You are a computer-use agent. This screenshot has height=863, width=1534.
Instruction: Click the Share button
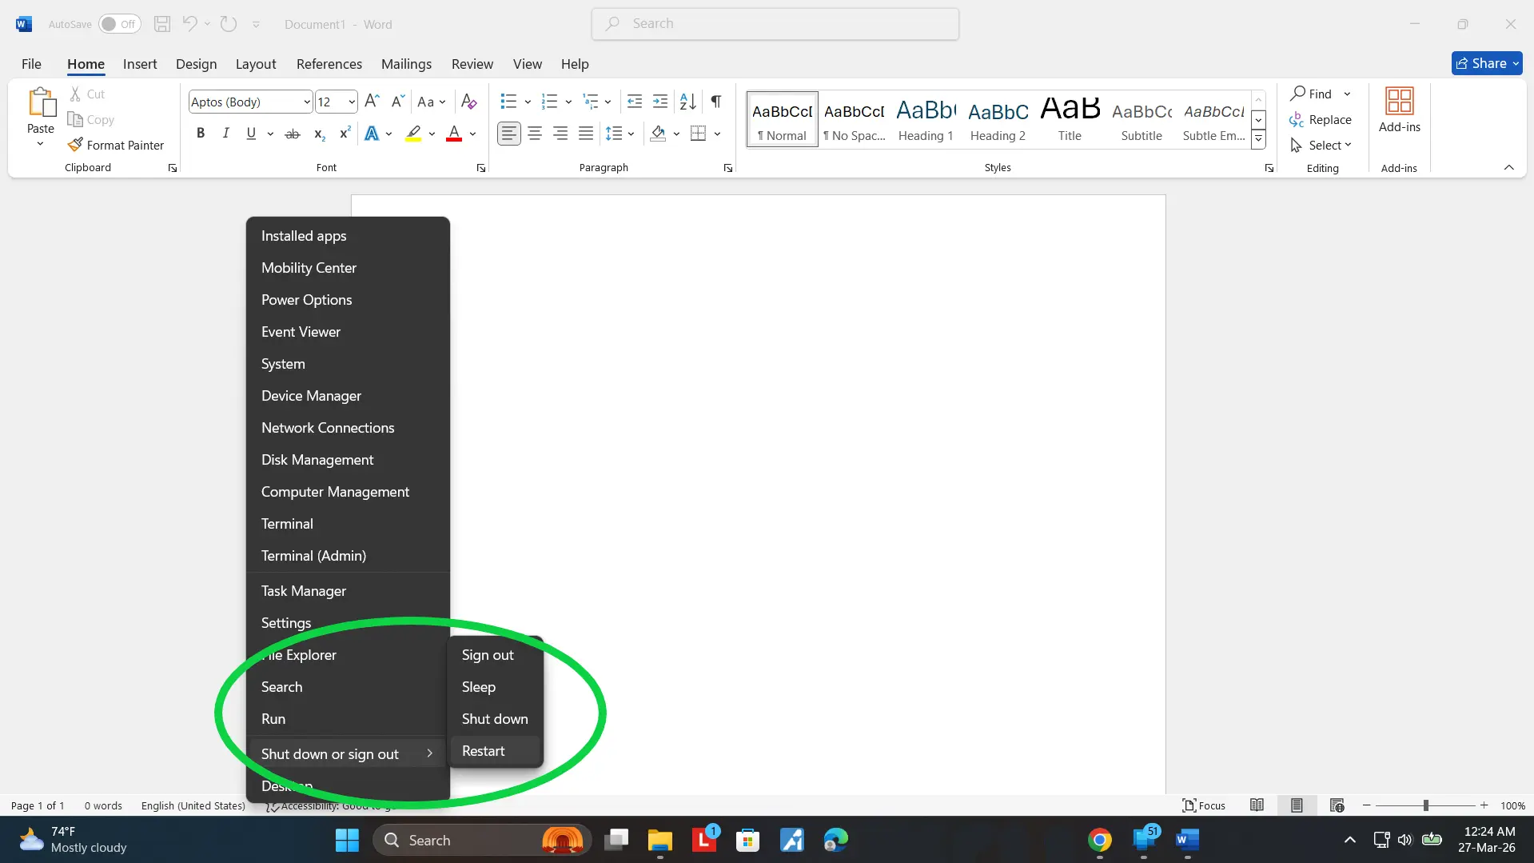[x=1486, y=63]
